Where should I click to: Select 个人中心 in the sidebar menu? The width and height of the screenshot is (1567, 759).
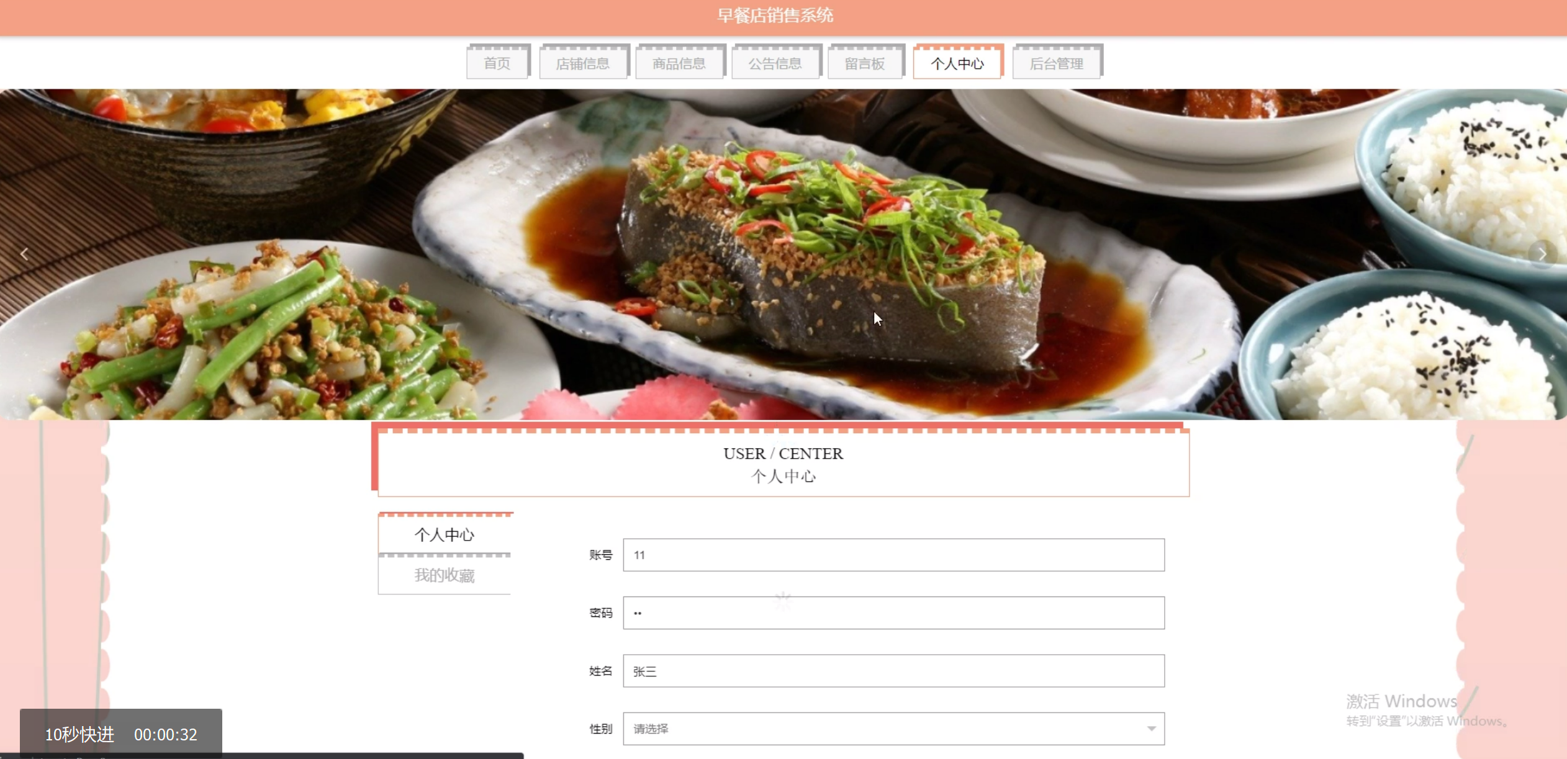pyautogui.click(x=445, y=534)
